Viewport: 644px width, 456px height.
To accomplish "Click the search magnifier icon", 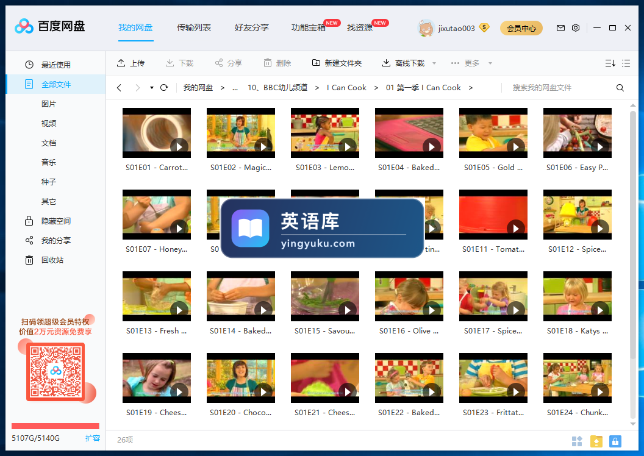I will point(620,87).
